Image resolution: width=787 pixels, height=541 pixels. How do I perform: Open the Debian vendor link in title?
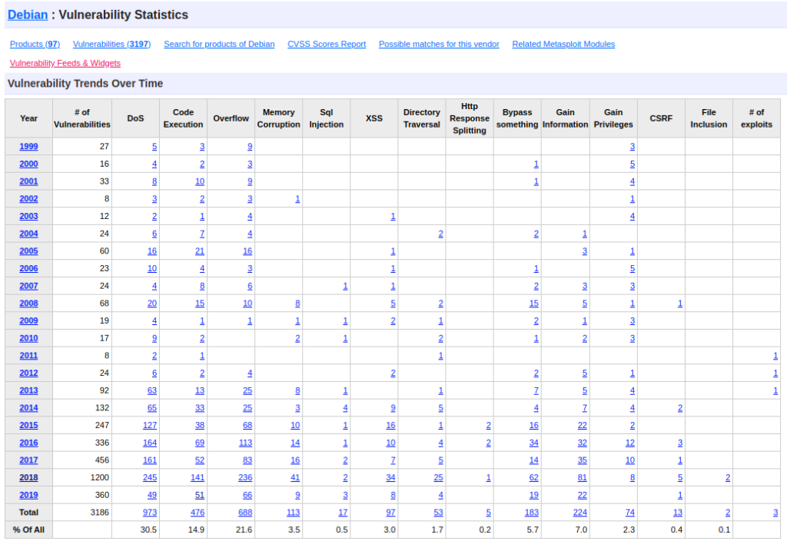pos(27,15)
